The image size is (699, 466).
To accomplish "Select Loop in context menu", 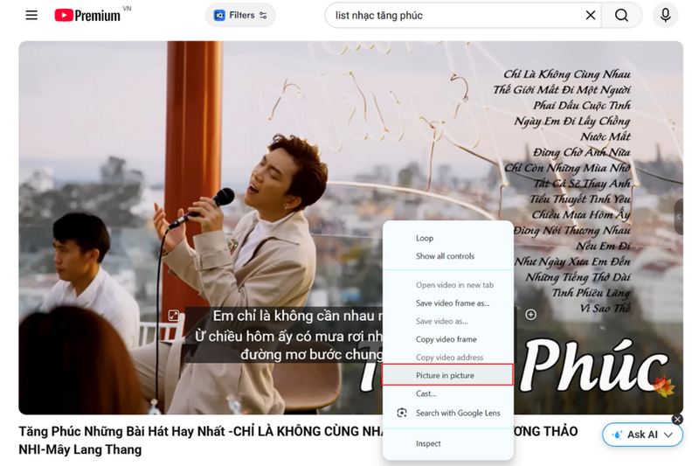I will pos(447,238).
